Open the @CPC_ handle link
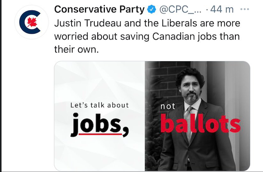The height and width of the screenshot is (172, 263). point(180,10)
